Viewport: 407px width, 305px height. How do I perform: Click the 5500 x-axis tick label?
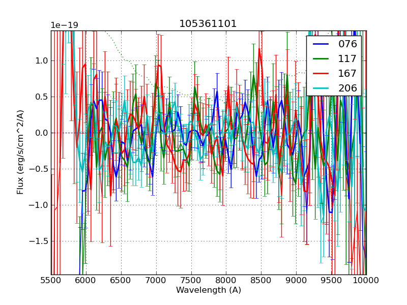[51, 280]
